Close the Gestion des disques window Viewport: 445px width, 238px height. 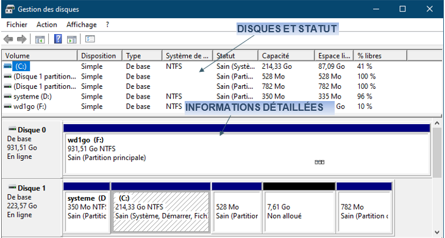tap(429, 9)
